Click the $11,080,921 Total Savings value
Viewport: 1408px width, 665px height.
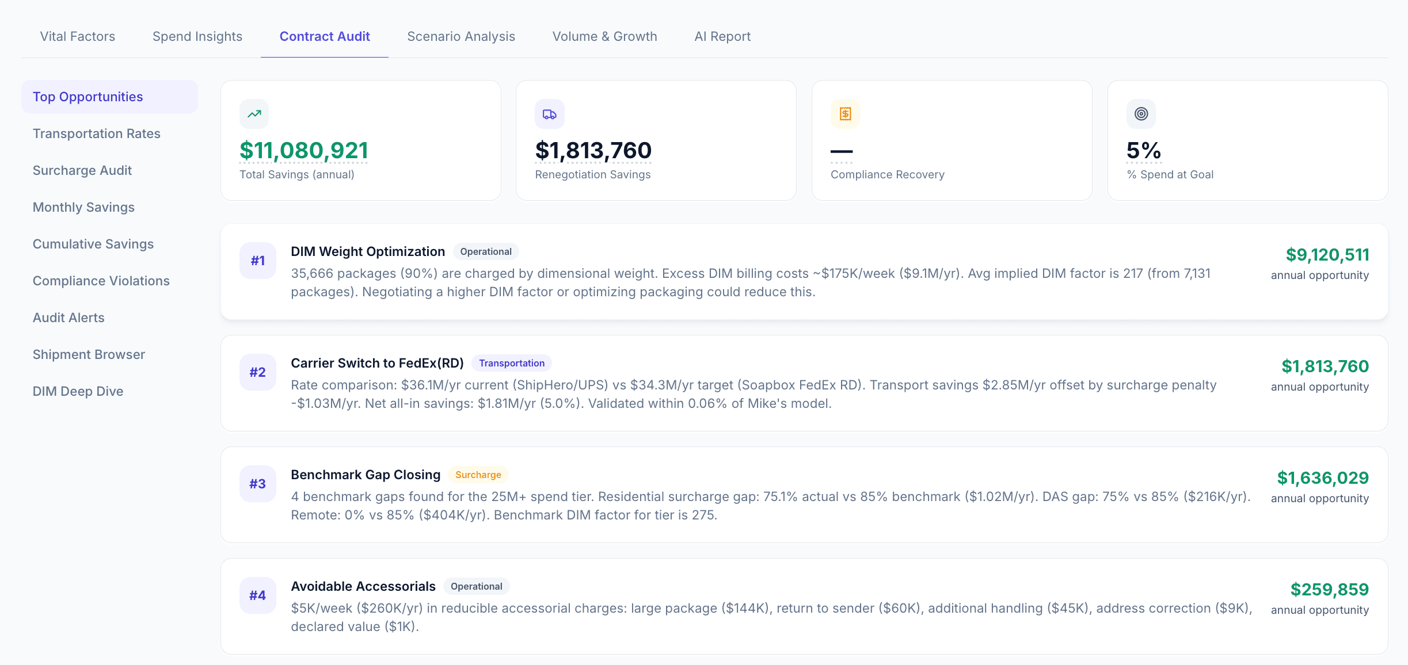coord(303,151)
